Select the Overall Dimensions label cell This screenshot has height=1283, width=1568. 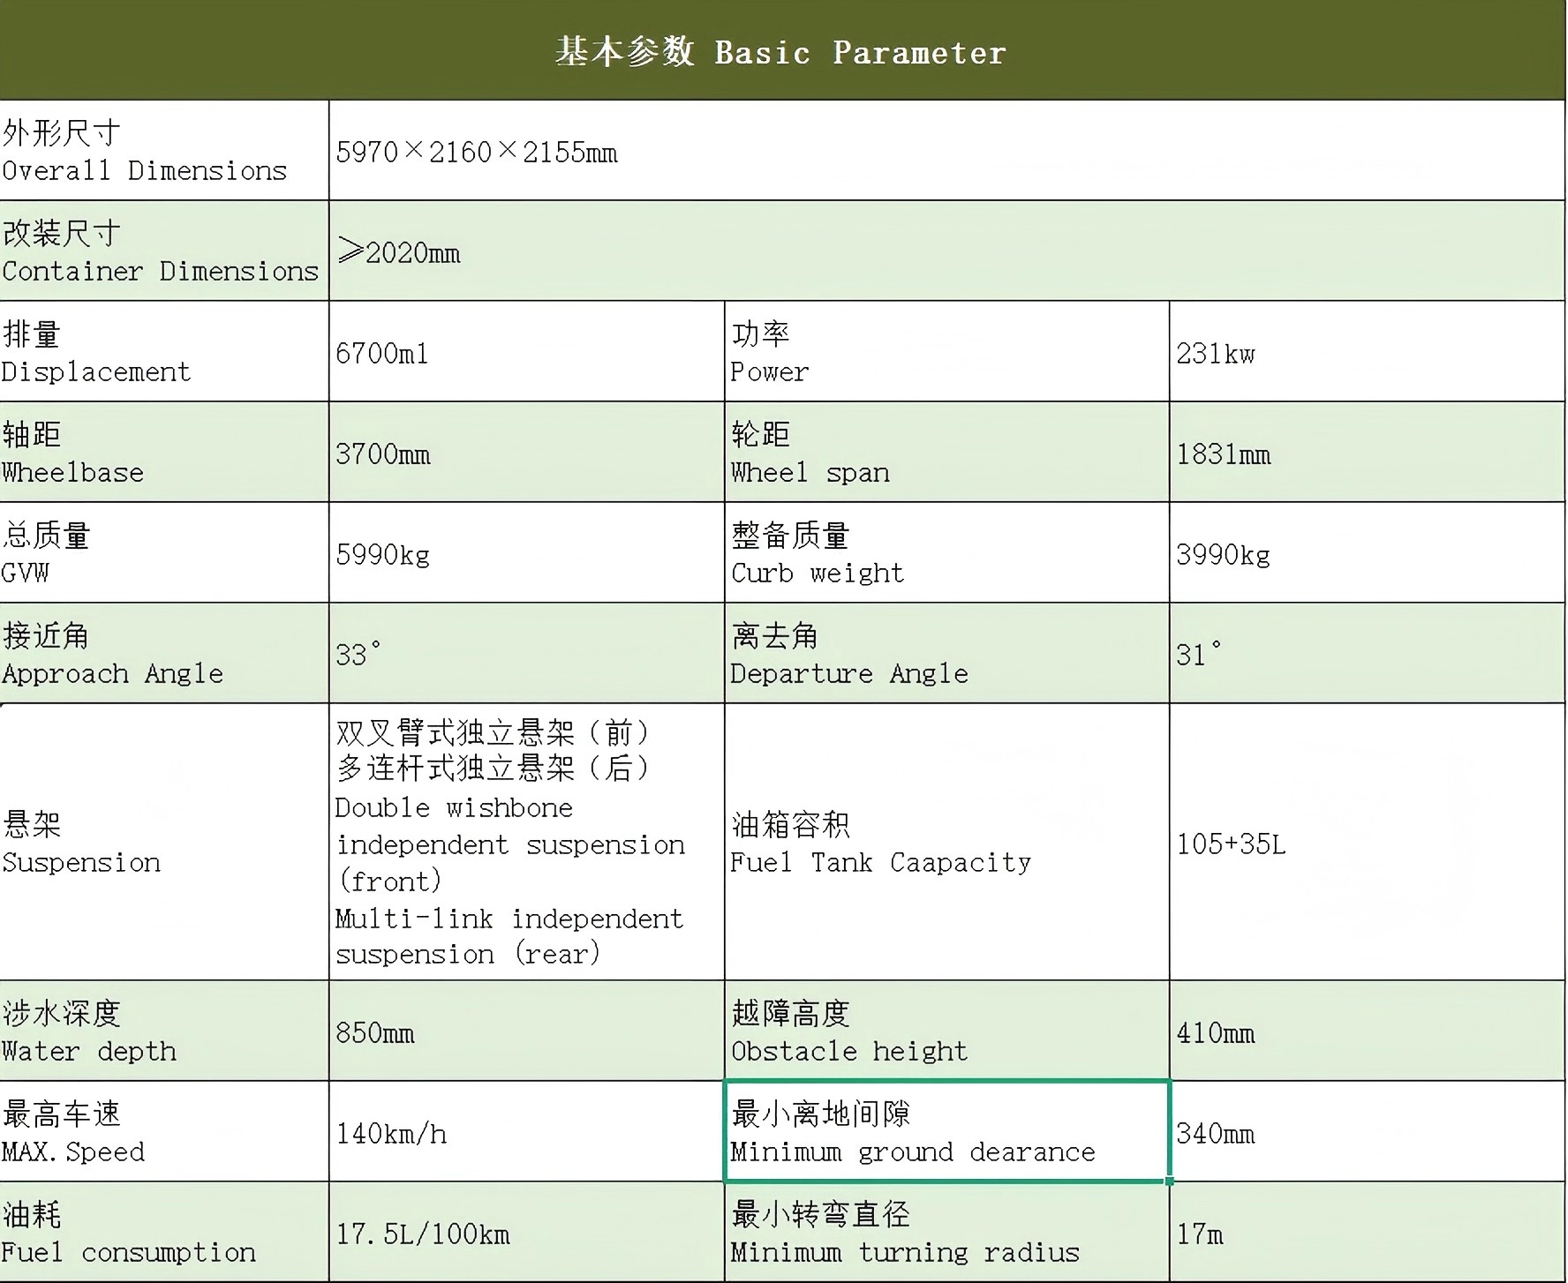coord(163,150)
